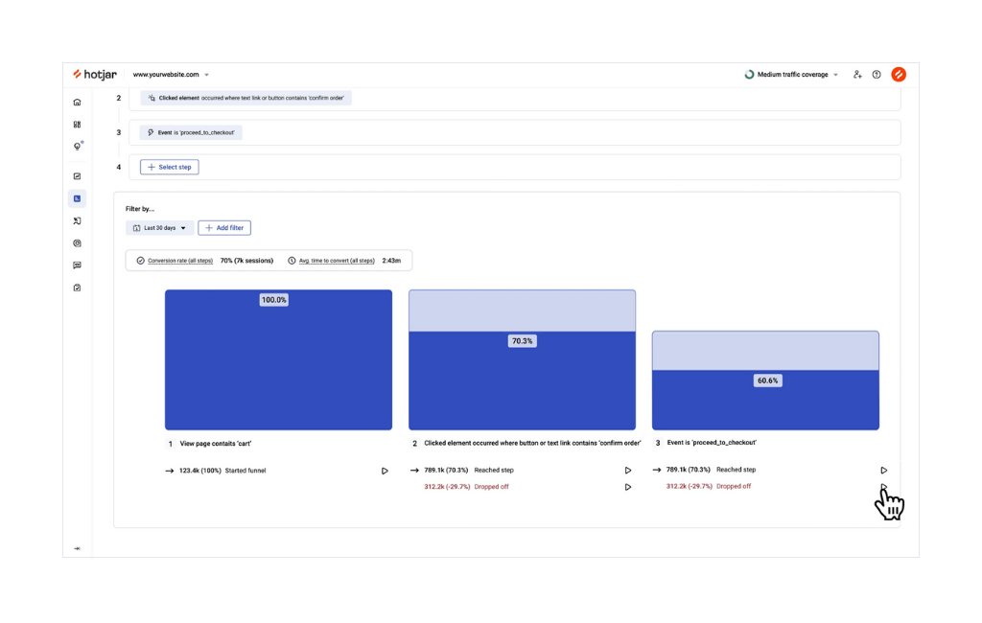Image resolution: width=982 pixels, height=623 pixels.
Task: Open the Recordings icon below Funnels
Action: click(77, 221)
